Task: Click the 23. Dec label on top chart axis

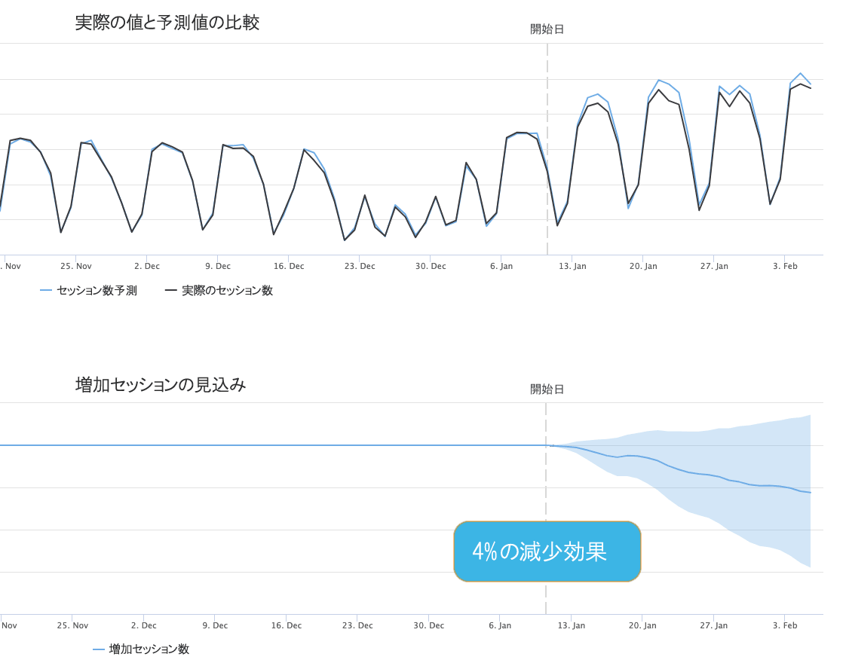Action: pyautogui.click(x=360, y=266)
